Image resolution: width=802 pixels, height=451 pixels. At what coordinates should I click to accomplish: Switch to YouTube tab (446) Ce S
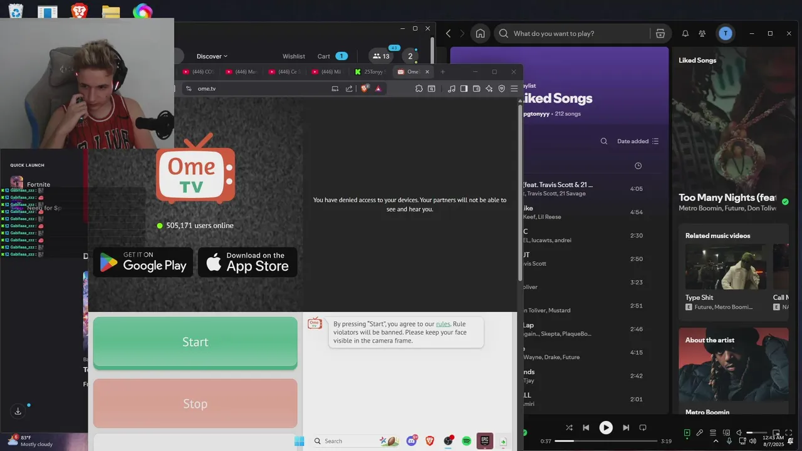coord(284,72)
